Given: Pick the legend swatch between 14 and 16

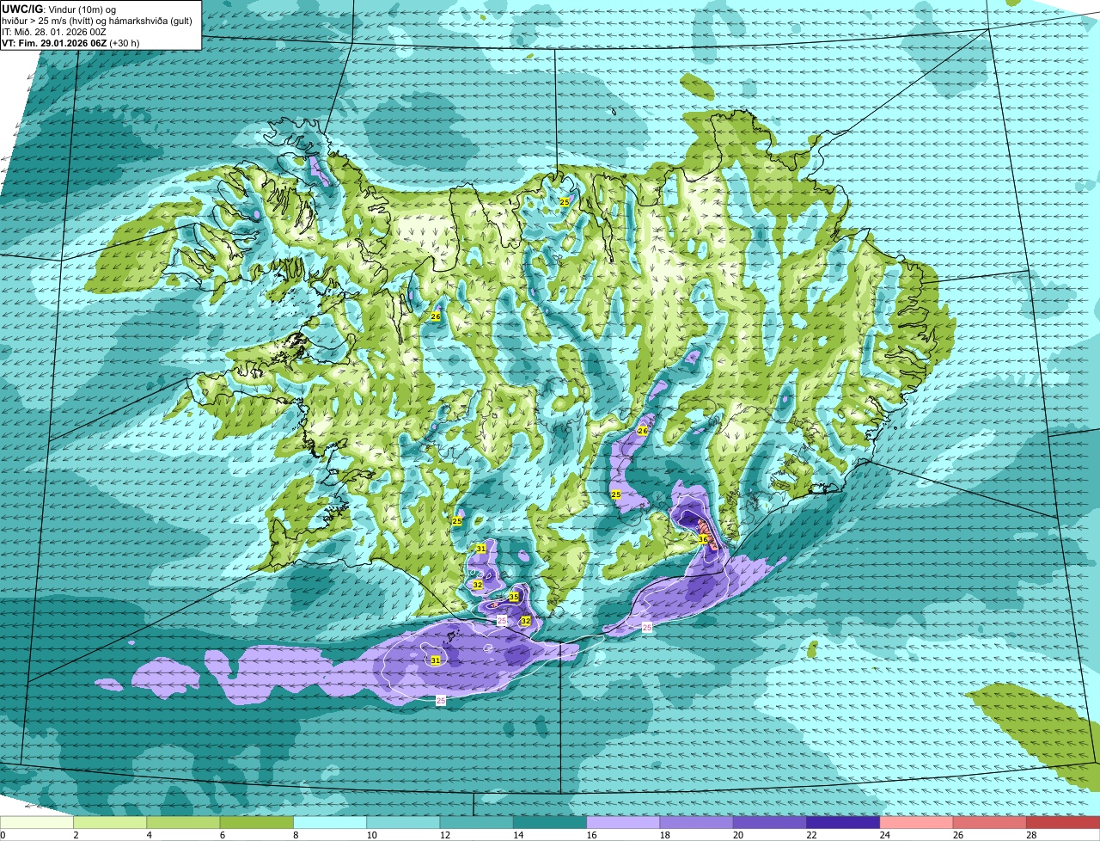Looking at the screenshot, I should coord(550,822).
